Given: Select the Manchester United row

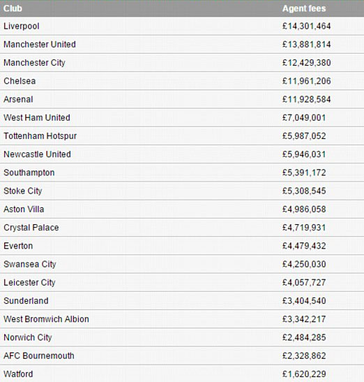Looking at the screenshot, I should [182, 44].
